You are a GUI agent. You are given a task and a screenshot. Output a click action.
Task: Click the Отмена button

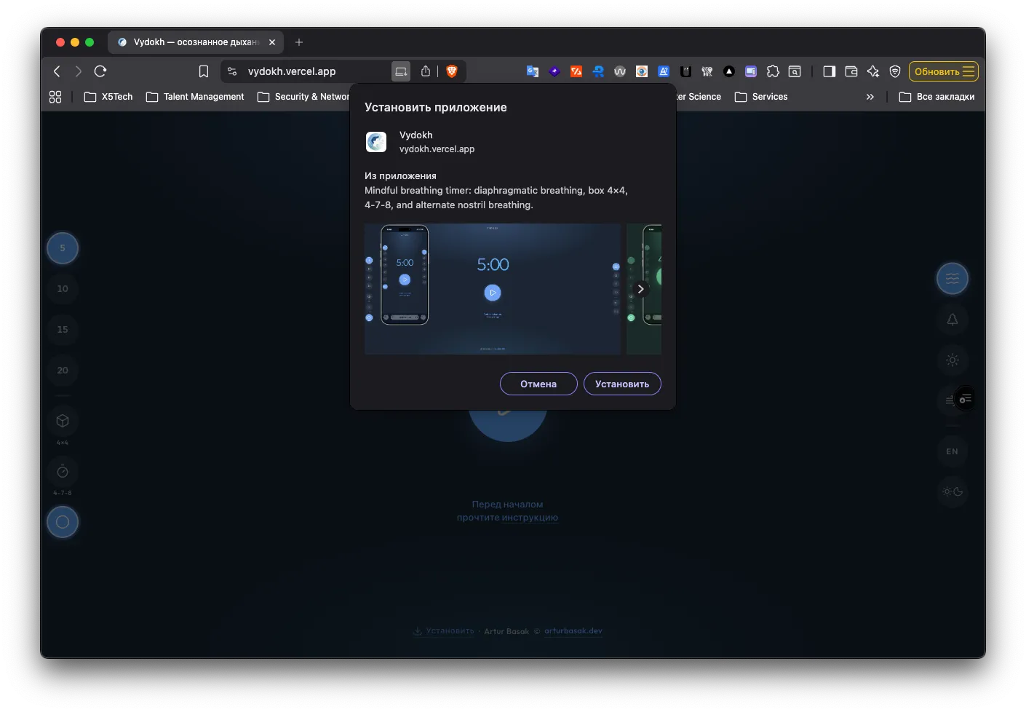pyautogui.click(x=538, y=384)
